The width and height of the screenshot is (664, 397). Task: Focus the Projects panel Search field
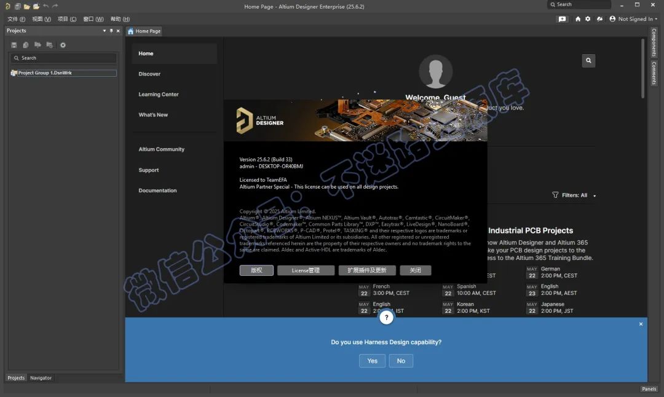(x=63, y=58)
